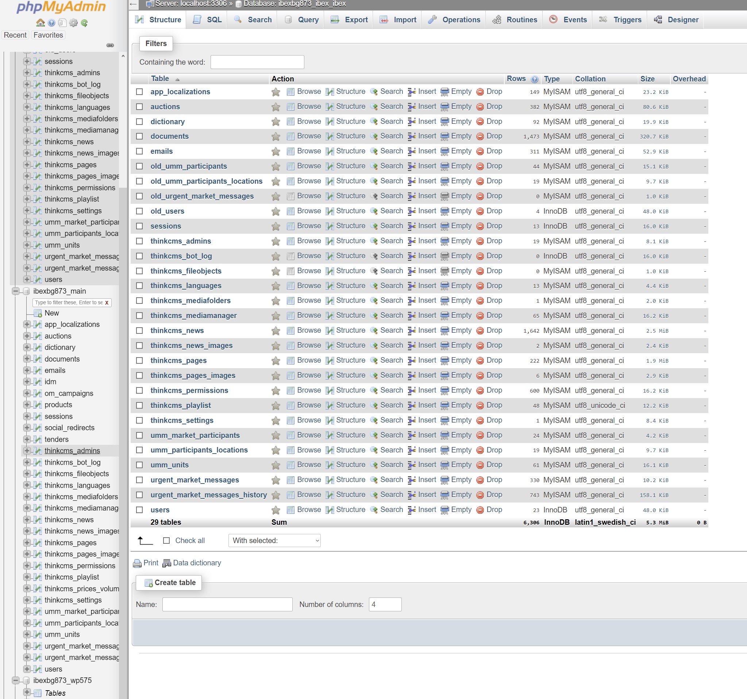Viewport: 747px width, 699px height.
Task: Click the green reload navigation icon
Action: click(x=84, y=23)
